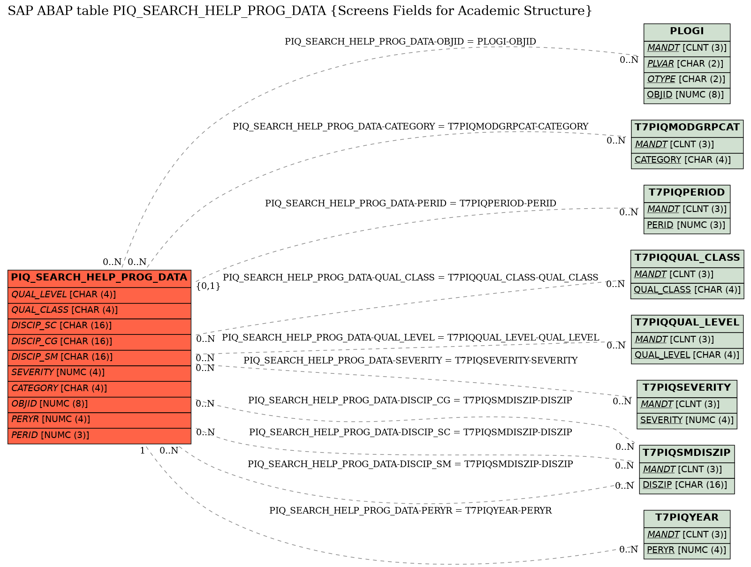Select SEVERITY [NUMC (4)] in T7PIQSEVERITY table
The height and width of the screenshot is (567, 751).
tap(687, 421)
